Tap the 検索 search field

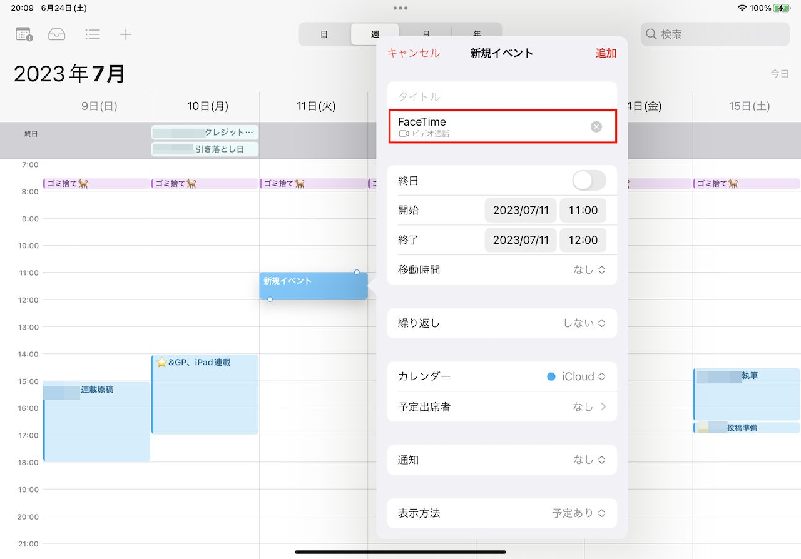(715, 34)
